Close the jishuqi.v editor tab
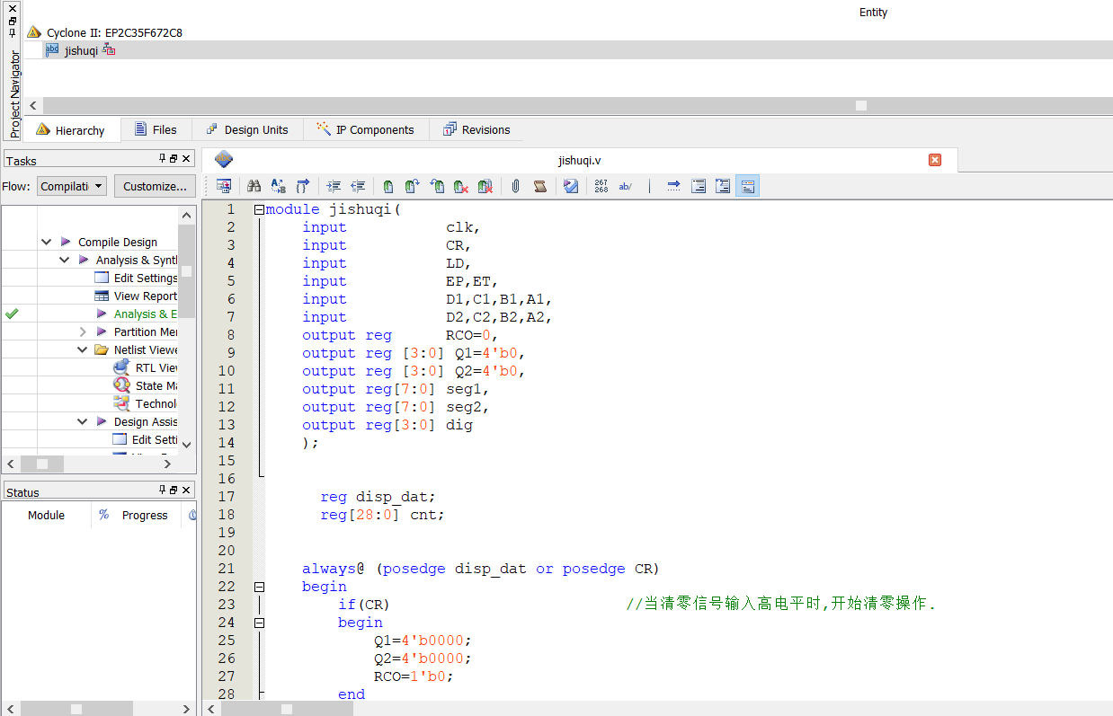This screenshot has width=1113, height=716. point(935,159)
